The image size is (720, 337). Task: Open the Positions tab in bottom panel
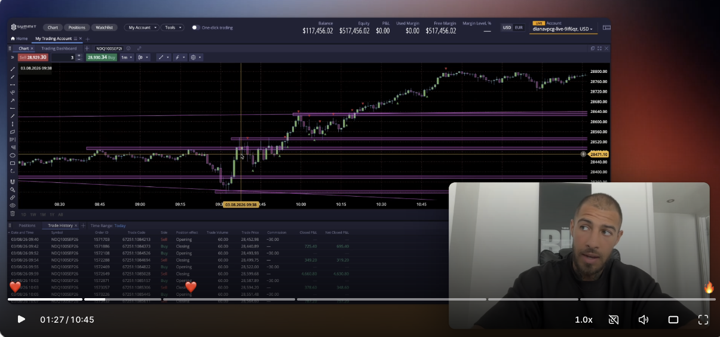[x=27, y=226]
